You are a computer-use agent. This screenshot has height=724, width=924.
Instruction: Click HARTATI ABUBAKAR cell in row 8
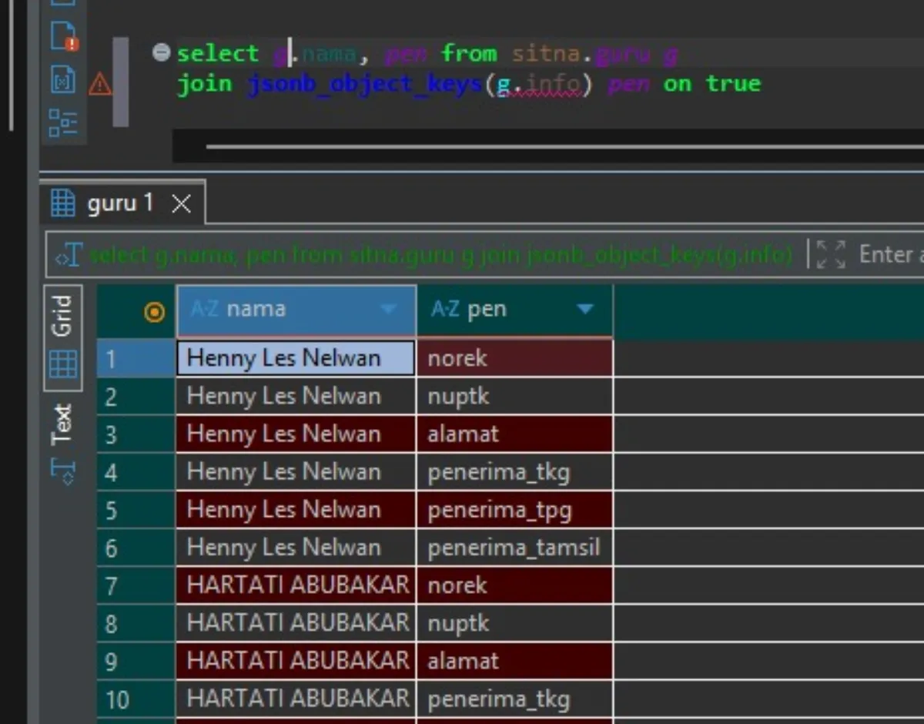click(296, 623)
